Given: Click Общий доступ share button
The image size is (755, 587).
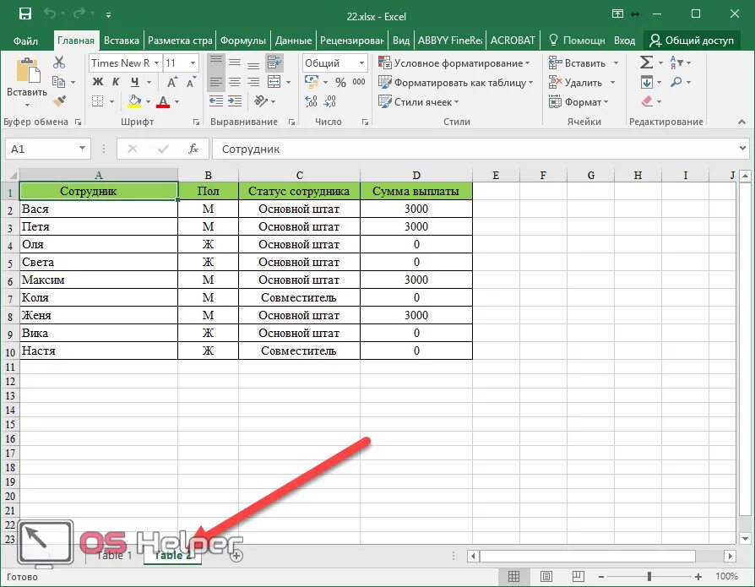Looking at the screenshot, I should 692,41.
